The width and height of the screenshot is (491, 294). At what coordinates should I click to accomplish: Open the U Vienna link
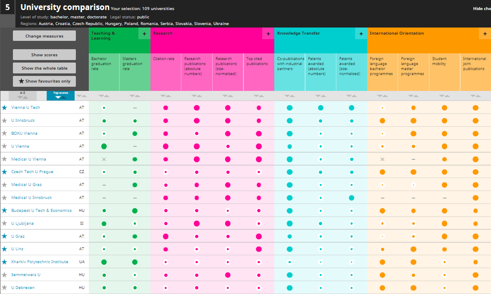tap(20, 146)
